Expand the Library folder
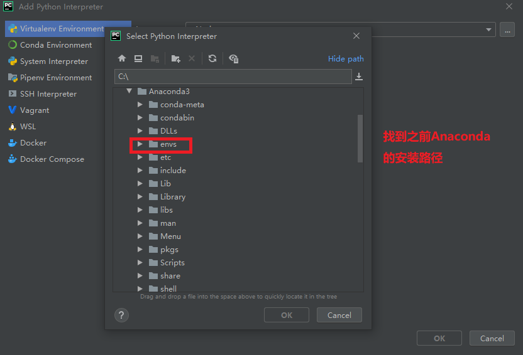 click(x=140, y=197)
